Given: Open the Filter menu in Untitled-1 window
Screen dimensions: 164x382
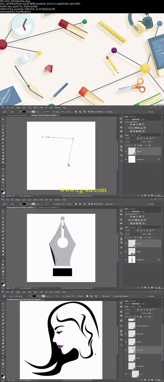Looking at the screenshot, I should [x=41, y=107].
